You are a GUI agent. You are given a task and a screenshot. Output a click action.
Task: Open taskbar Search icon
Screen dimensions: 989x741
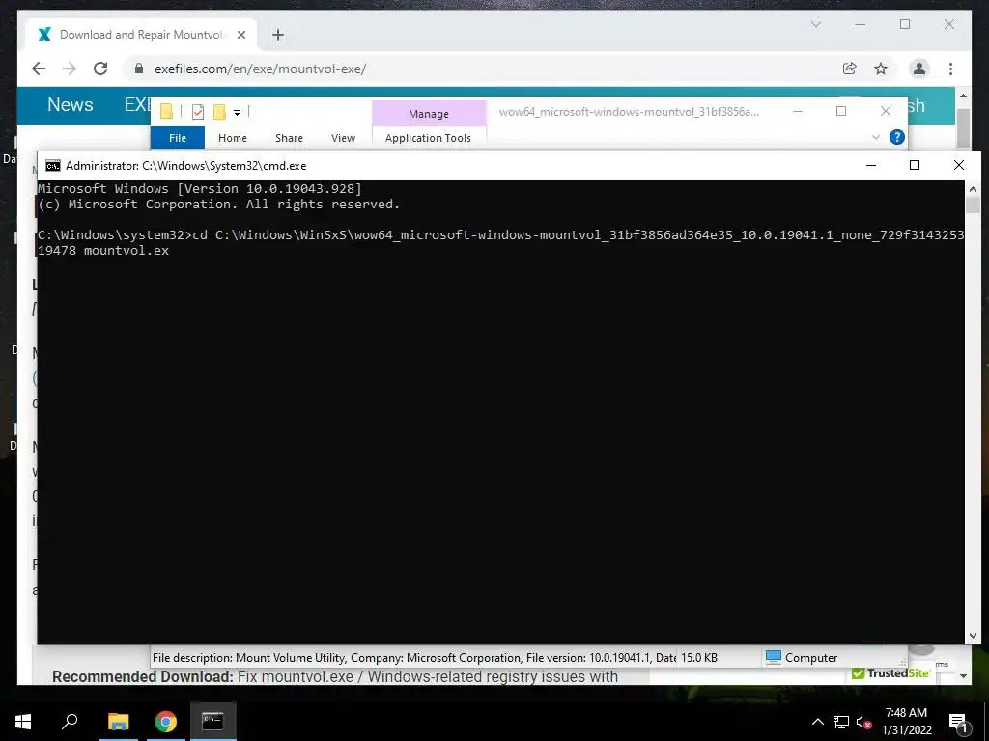click(70, 722)
